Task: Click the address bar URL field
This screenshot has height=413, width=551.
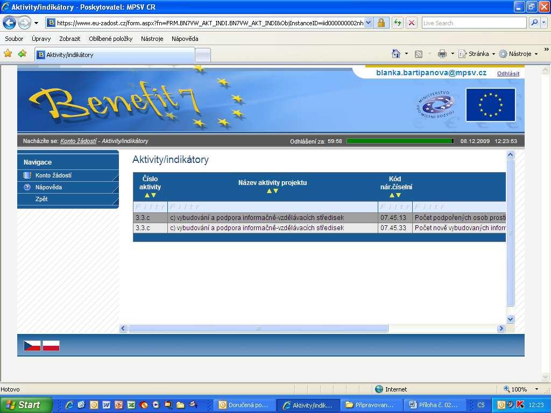Action: [210, 23]
